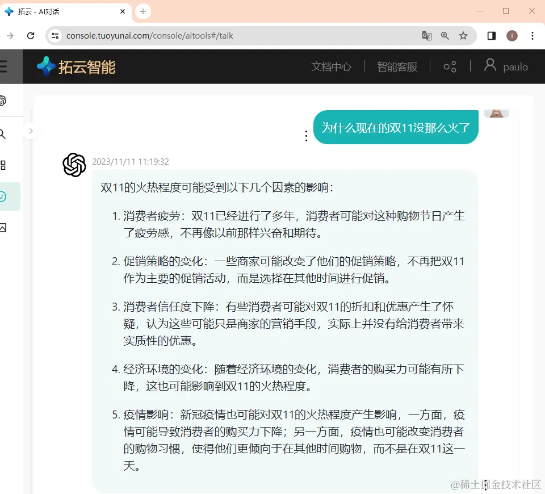Image resolution: width=545 pixels, height=494 pixels.
Task: Reload the page with the refresh icon
Action: click(31, 35)
